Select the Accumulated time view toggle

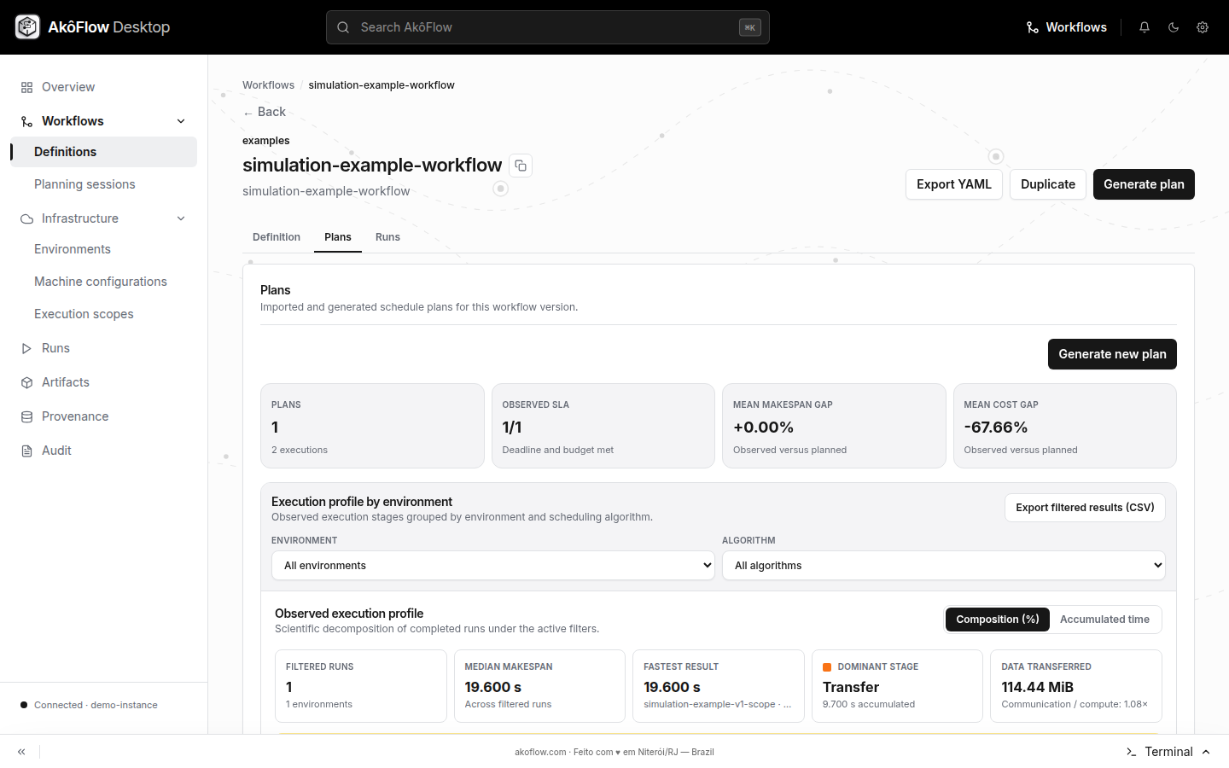1104,620
